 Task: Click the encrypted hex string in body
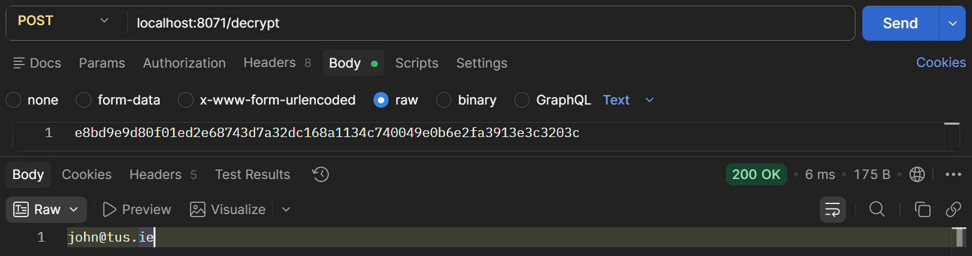point(327,133)
